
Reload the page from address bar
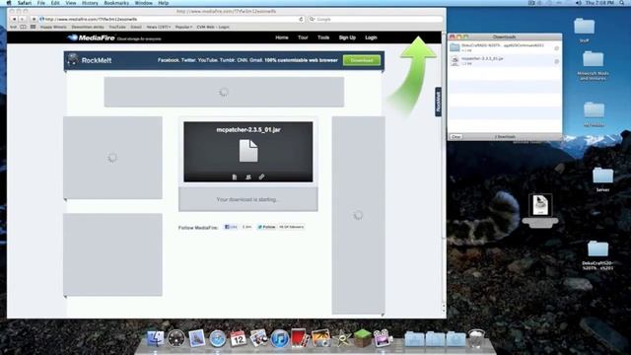click(301, 19)
